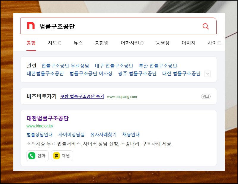This screenshot has height=184, width=238.
Task: Open related search 부산 법률구조공단
Action: (x=158, y=66)
